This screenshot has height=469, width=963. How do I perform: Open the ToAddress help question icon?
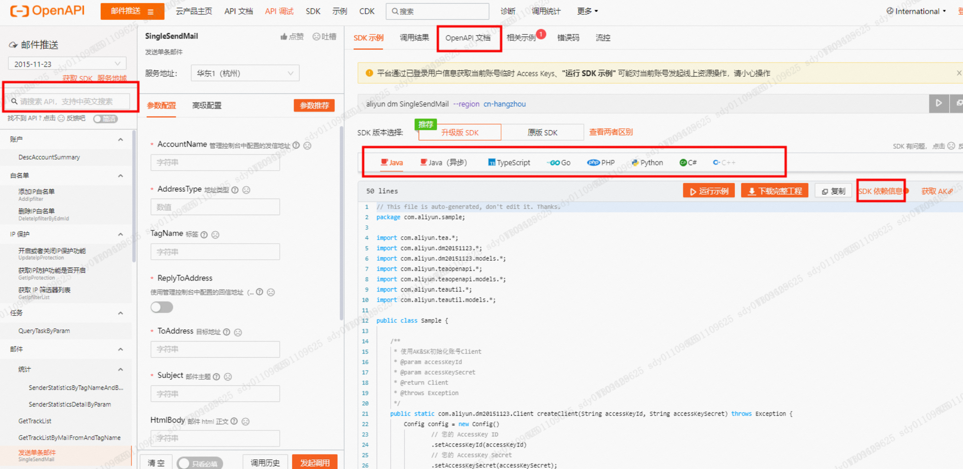pyautogui.click(x=226, y=332)
